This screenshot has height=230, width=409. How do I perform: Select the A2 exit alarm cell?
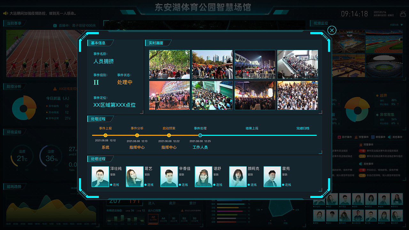coord(153,219)
